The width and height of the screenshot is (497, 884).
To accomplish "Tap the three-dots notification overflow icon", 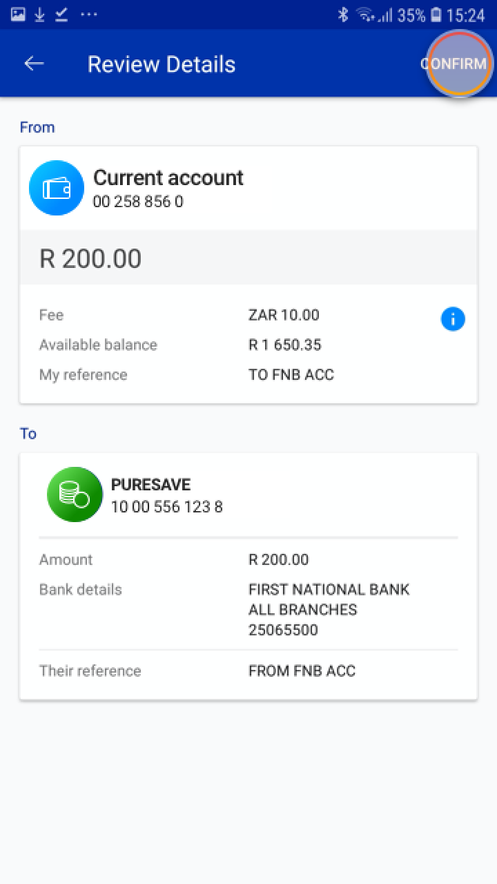I will point(89,15).
